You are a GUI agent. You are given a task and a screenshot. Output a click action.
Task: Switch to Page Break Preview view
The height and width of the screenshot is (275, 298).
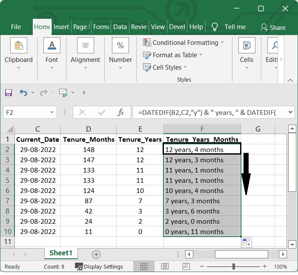coord(186,266)
